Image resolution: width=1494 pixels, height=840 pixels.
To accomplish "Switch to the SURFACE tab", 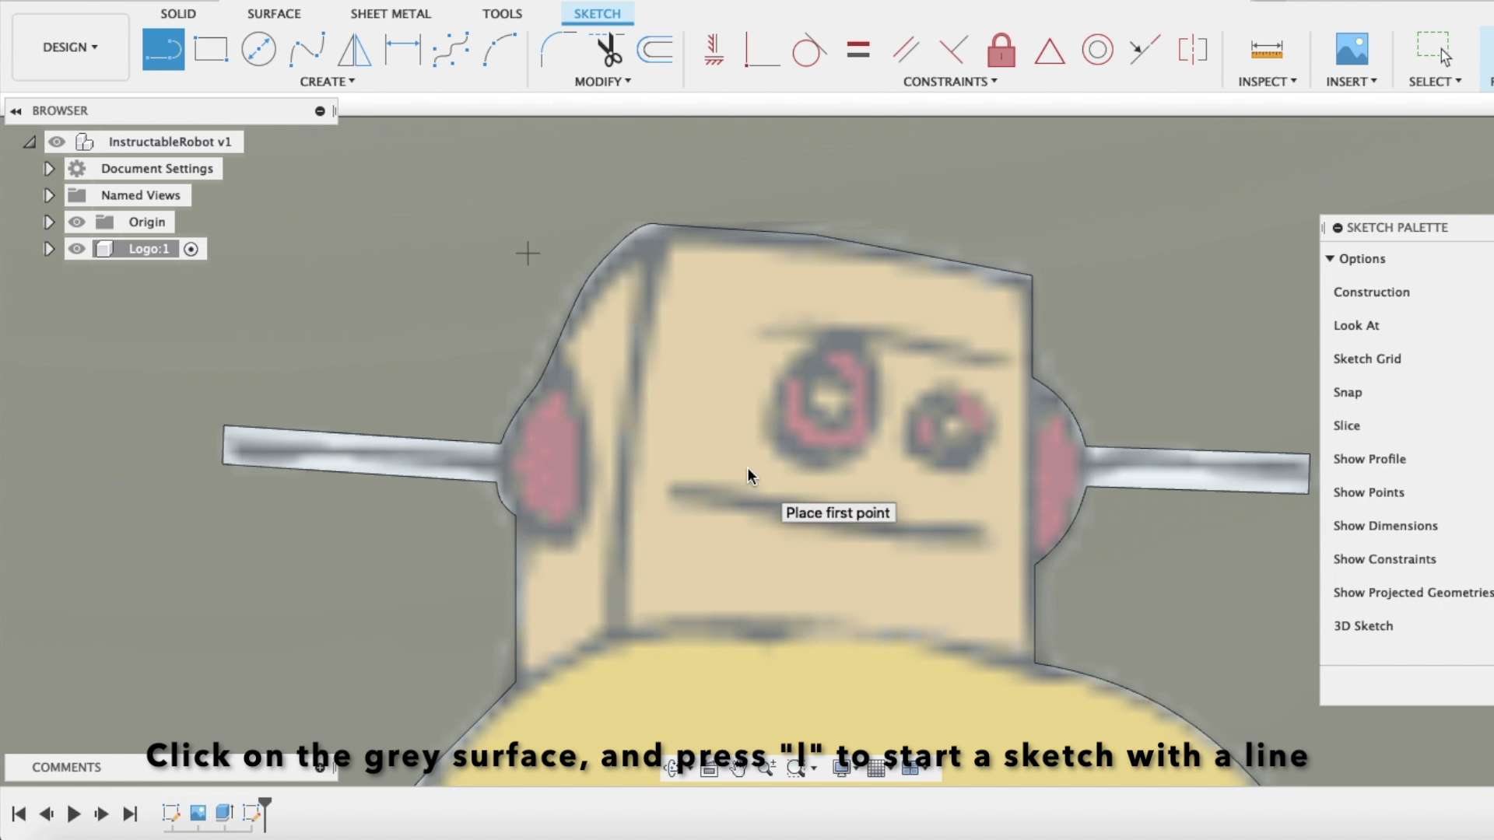I will point(274,14).
